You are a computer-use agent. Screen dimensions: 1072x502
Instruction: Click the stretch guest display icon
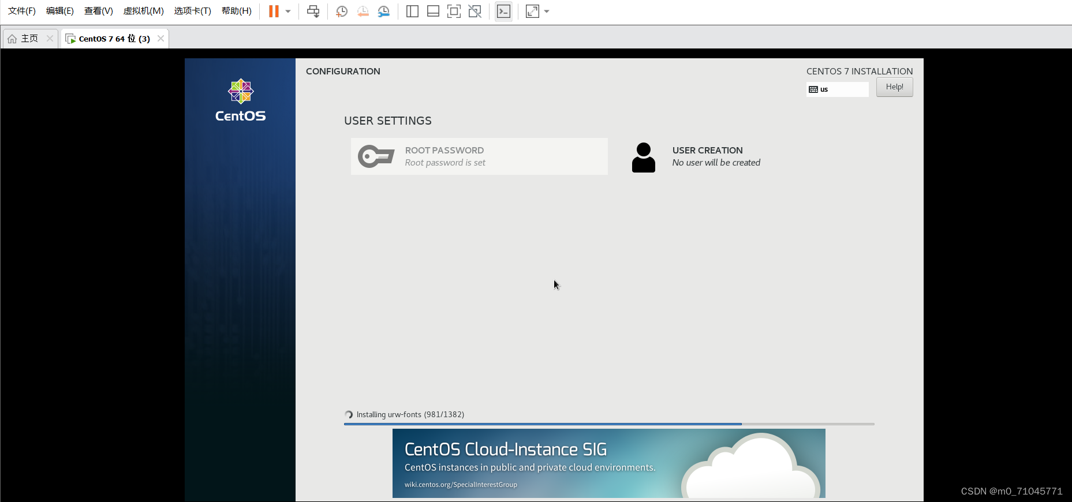click(x=532, y=11)
